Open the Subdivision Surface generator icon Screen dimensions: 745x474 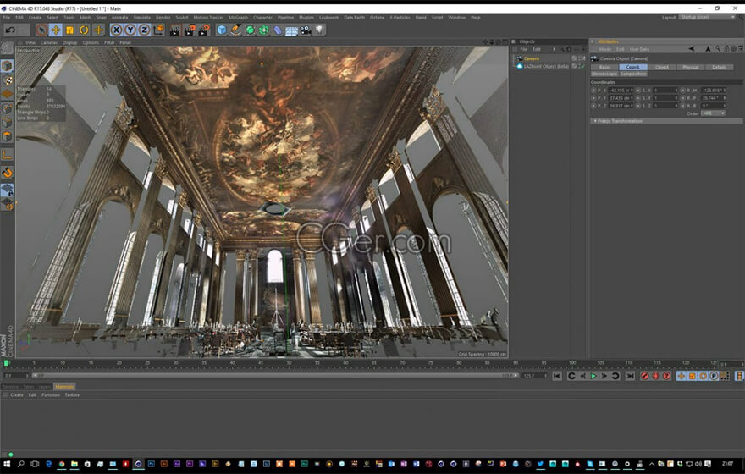click(250, 30)
